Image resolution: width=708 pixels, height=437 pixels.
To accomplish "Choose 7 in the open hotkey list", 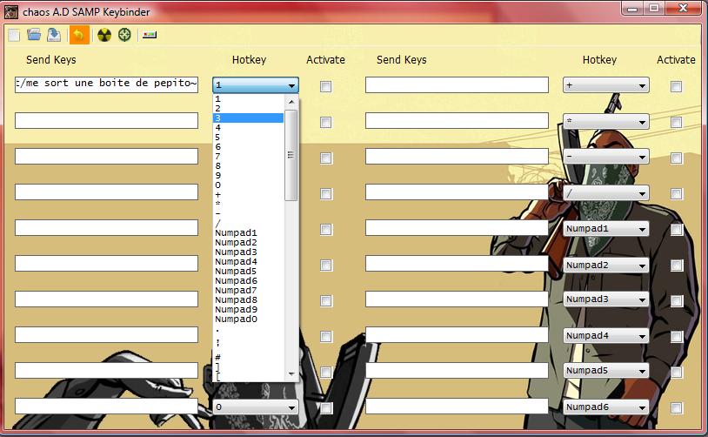I will pos(249,157).
